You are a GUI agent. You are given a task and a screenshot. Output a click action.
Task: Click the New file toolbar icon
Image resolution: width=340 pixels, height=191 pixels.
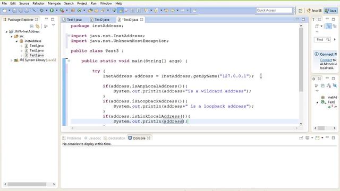(5, 11)
